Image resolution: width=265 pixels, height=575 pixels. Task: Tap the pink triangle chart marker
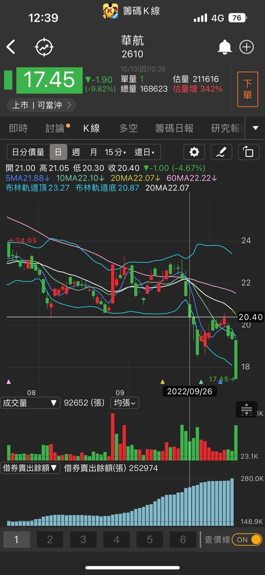[x=9, y=382]
